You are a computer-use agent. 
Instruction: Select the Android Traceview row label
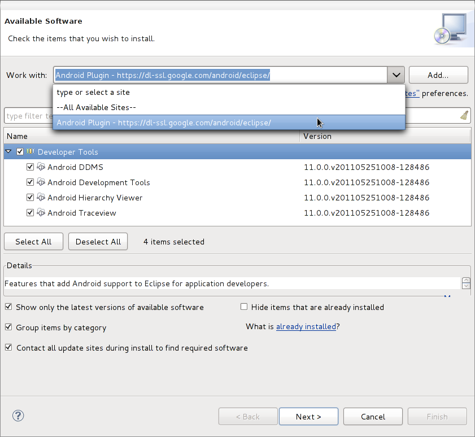pos(82,213)
